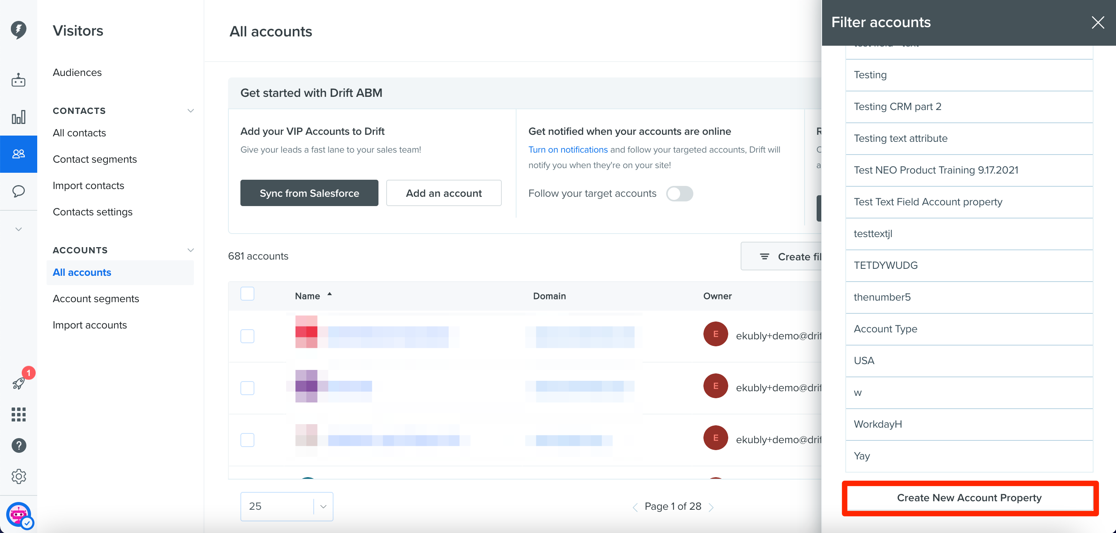
Task: Select Testing CRM part 2 property
Action: (969, 107)
